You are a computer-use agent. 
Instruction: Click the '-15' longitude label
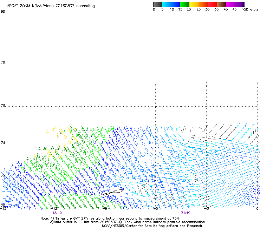(x=3, y=209)
